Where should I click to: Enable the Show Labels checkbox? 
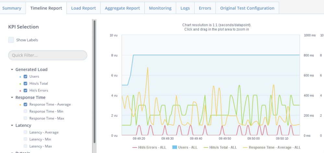[x=11, y=40]
